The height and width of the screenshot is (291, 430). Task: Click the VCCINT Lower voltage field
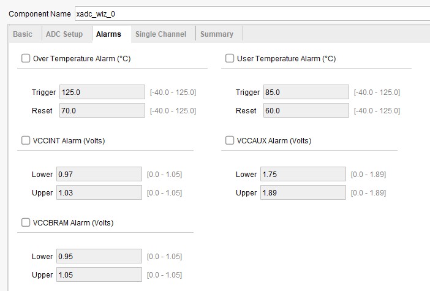[x=99, y=175]
